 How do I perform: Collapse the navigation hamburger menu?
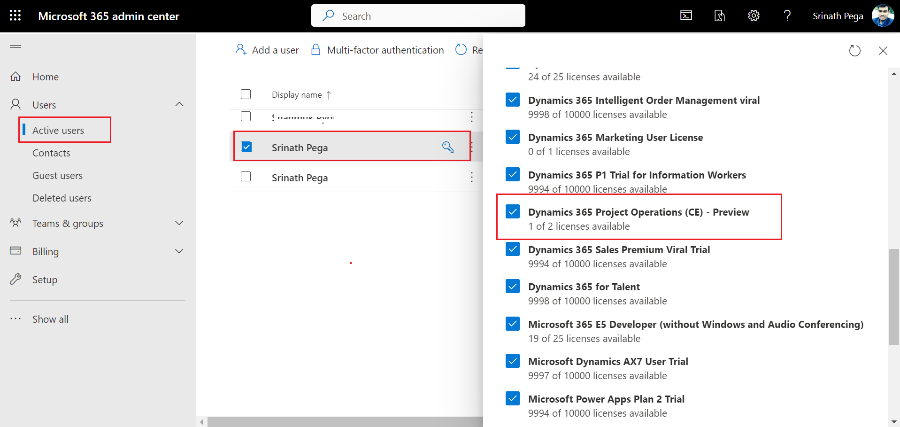(x=15, y=47)
